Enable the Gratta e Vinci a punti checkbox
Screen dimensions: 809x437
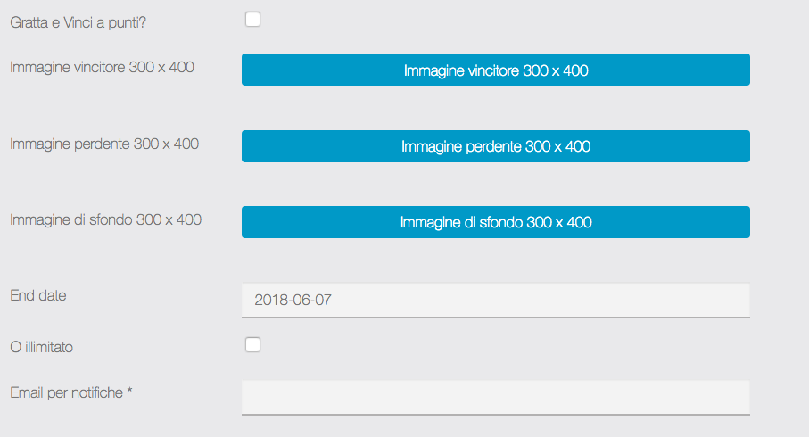click(x=253, y=19)
